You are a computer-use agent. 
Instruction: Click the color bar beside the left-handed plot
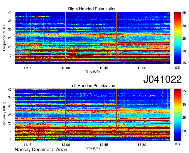click(177, 114)
